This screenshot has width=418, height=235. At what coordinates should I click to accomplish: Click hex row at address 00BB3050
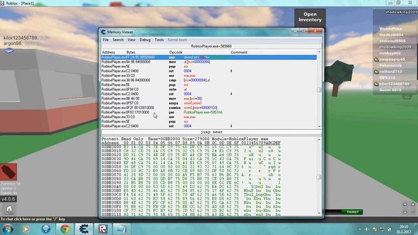tap(191, 167)
